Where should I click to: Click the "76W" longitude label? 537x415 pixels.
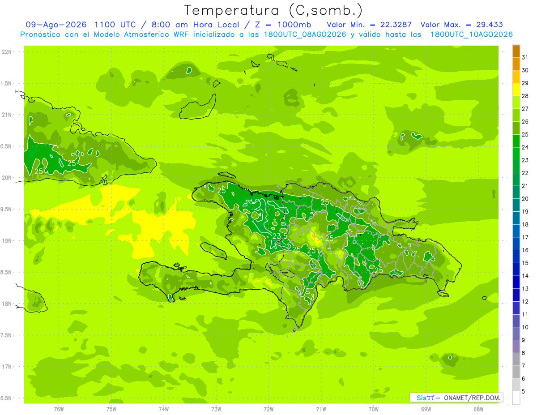tap(59, 409)
